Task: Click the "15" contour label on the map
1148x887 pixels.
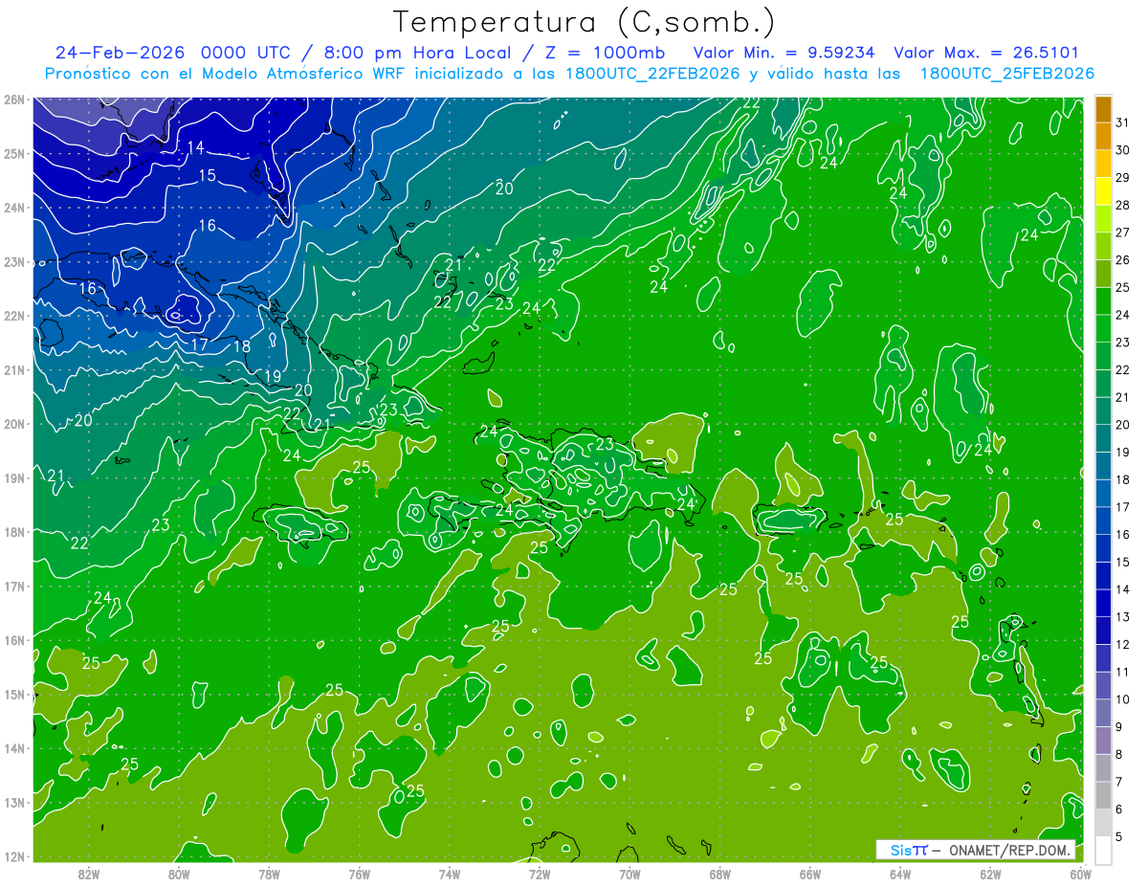Action: click(x=207, y=175)
